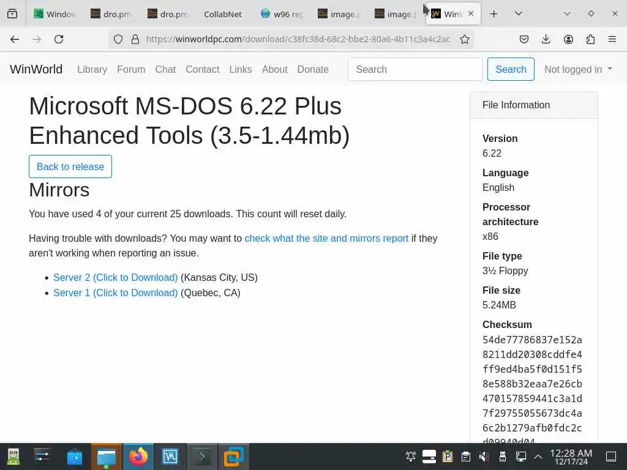Bookmark this page with the star
Viewport: 627px width, 470px height.
point(464,39)
